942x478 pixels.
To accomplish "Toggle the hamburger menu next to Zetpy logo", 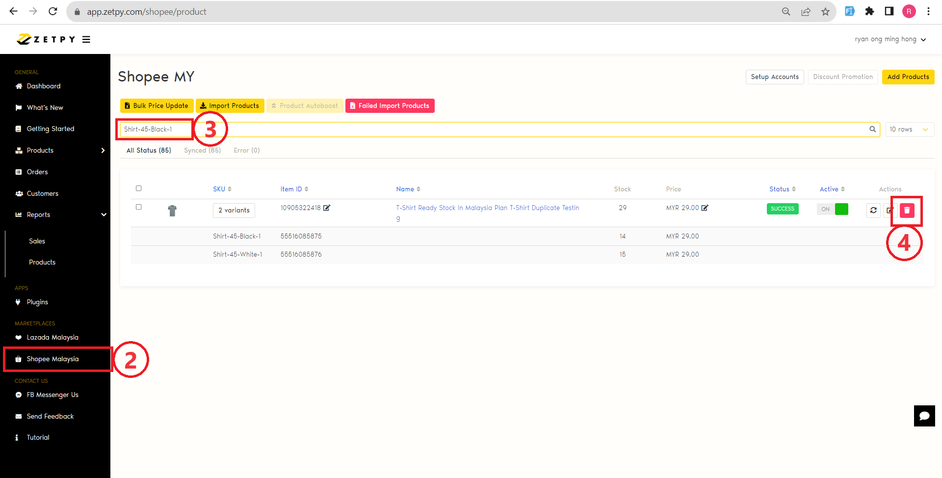I will point(86,40).
